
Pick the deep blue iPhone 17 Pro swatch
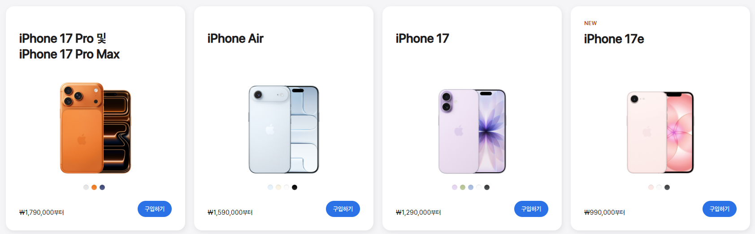[x=102, y=187]
